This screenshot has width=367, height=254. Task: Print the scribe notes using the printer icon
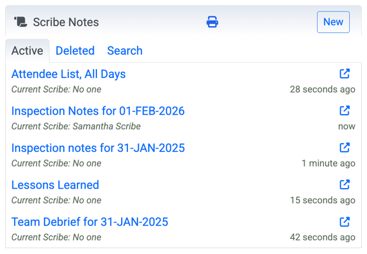coord(212,22)
